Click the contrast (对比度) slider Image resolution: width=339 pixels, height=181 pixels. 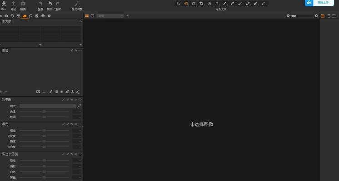point(45,136)
